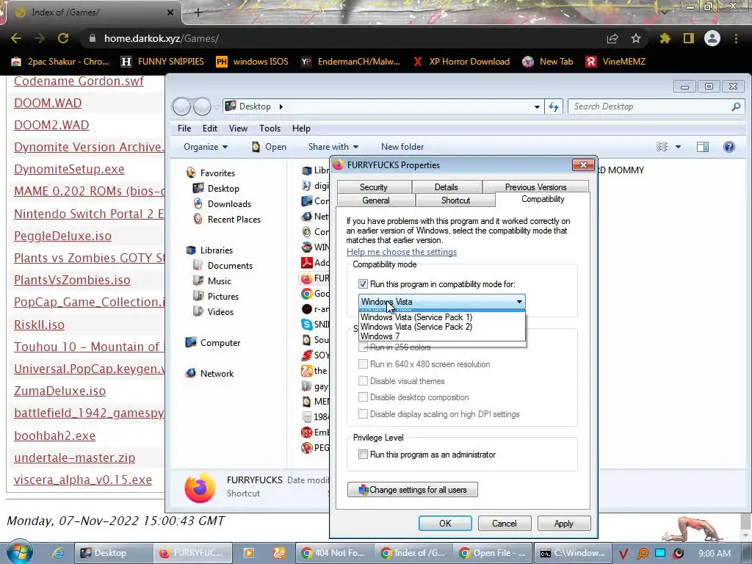Screen dimensions: 752x564
Task: Click Explorer help question mark icon
Action: tap(729, 147)
